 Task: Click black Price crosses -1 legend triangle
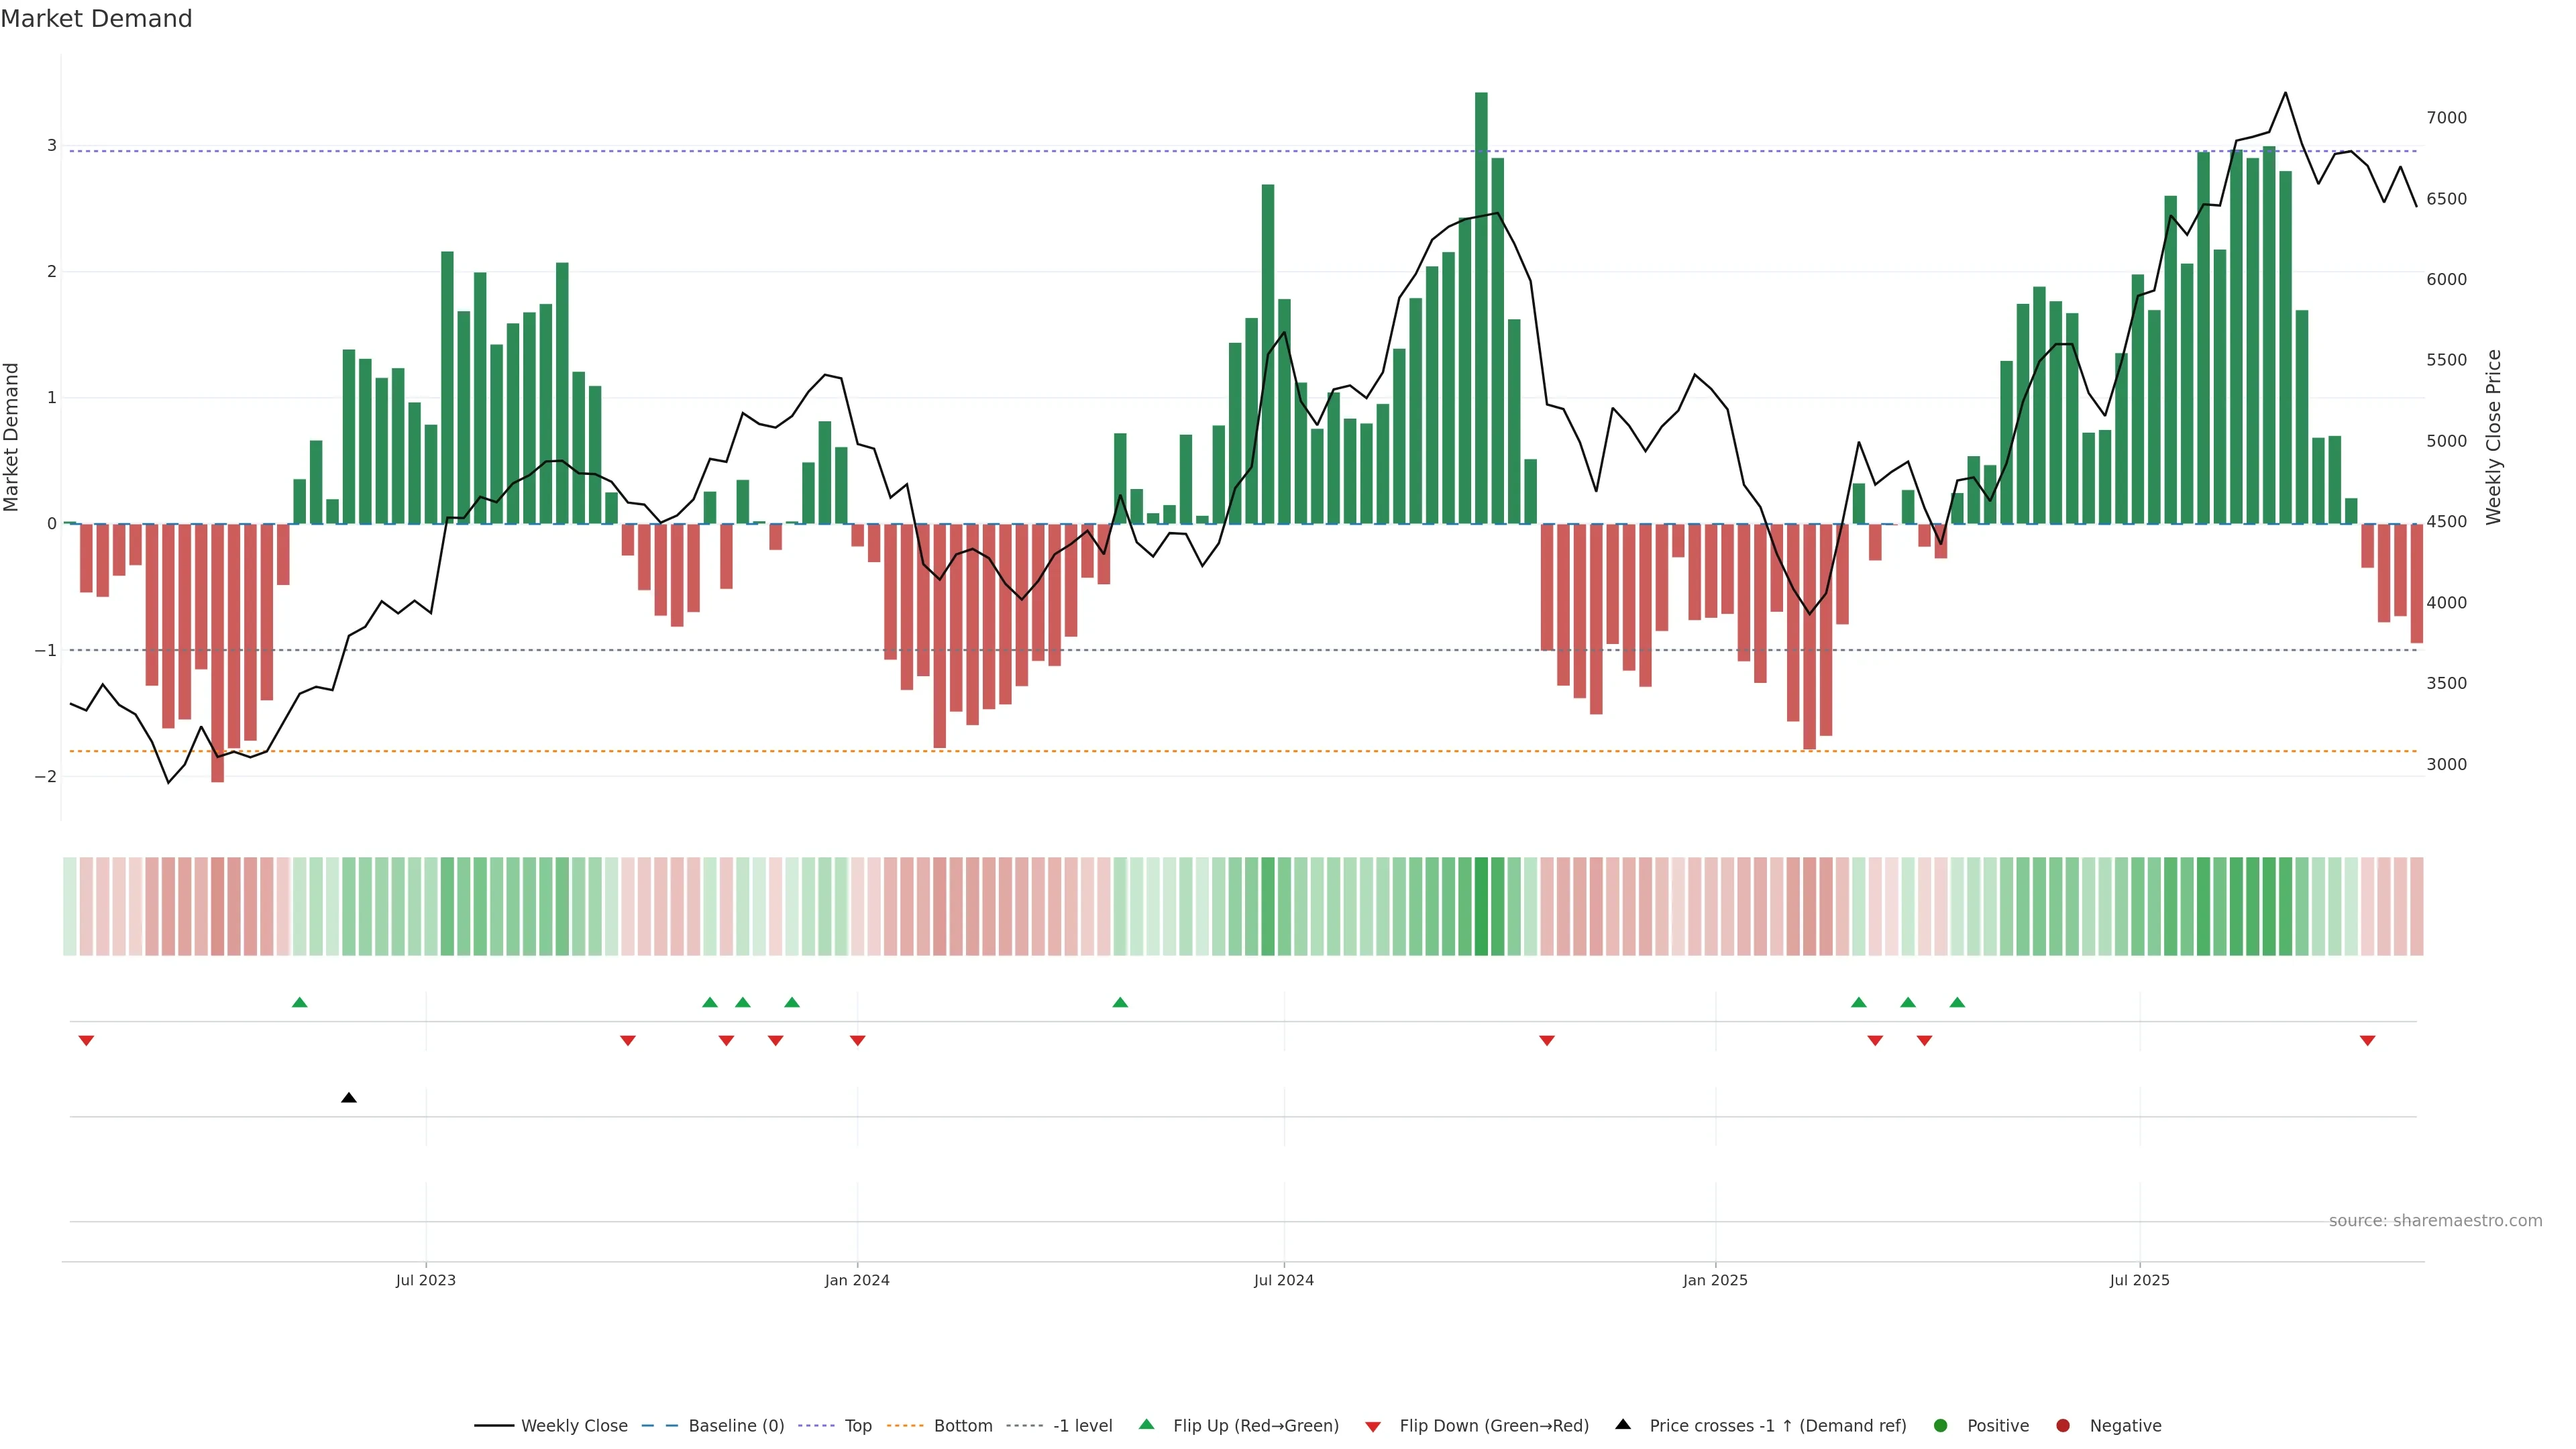click(x=1623, y=1425)
